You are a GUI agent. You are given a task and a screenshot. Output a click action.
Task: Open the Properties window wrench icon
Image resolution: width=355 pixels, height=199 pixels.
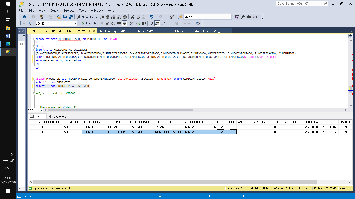(243, 17)
